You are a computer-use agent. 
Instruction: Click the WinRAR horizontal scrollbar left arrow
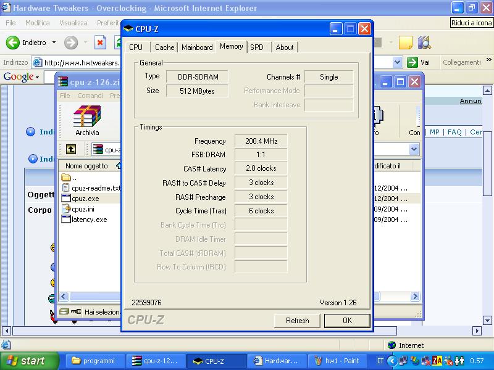coord(64,297)
